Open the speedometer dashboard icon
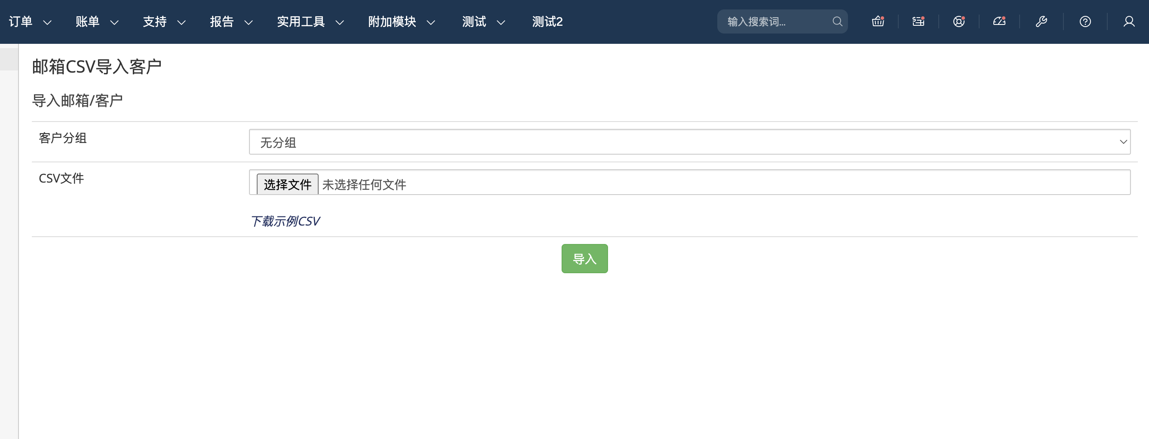This screenshot has width=1149, height=439. [999, 21]
